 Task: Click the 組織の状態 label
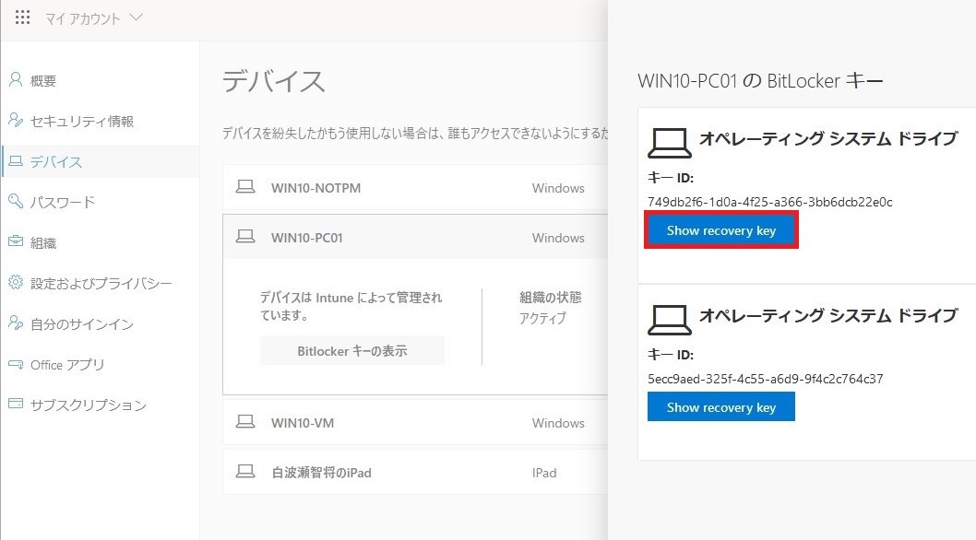tap(550, 298)
